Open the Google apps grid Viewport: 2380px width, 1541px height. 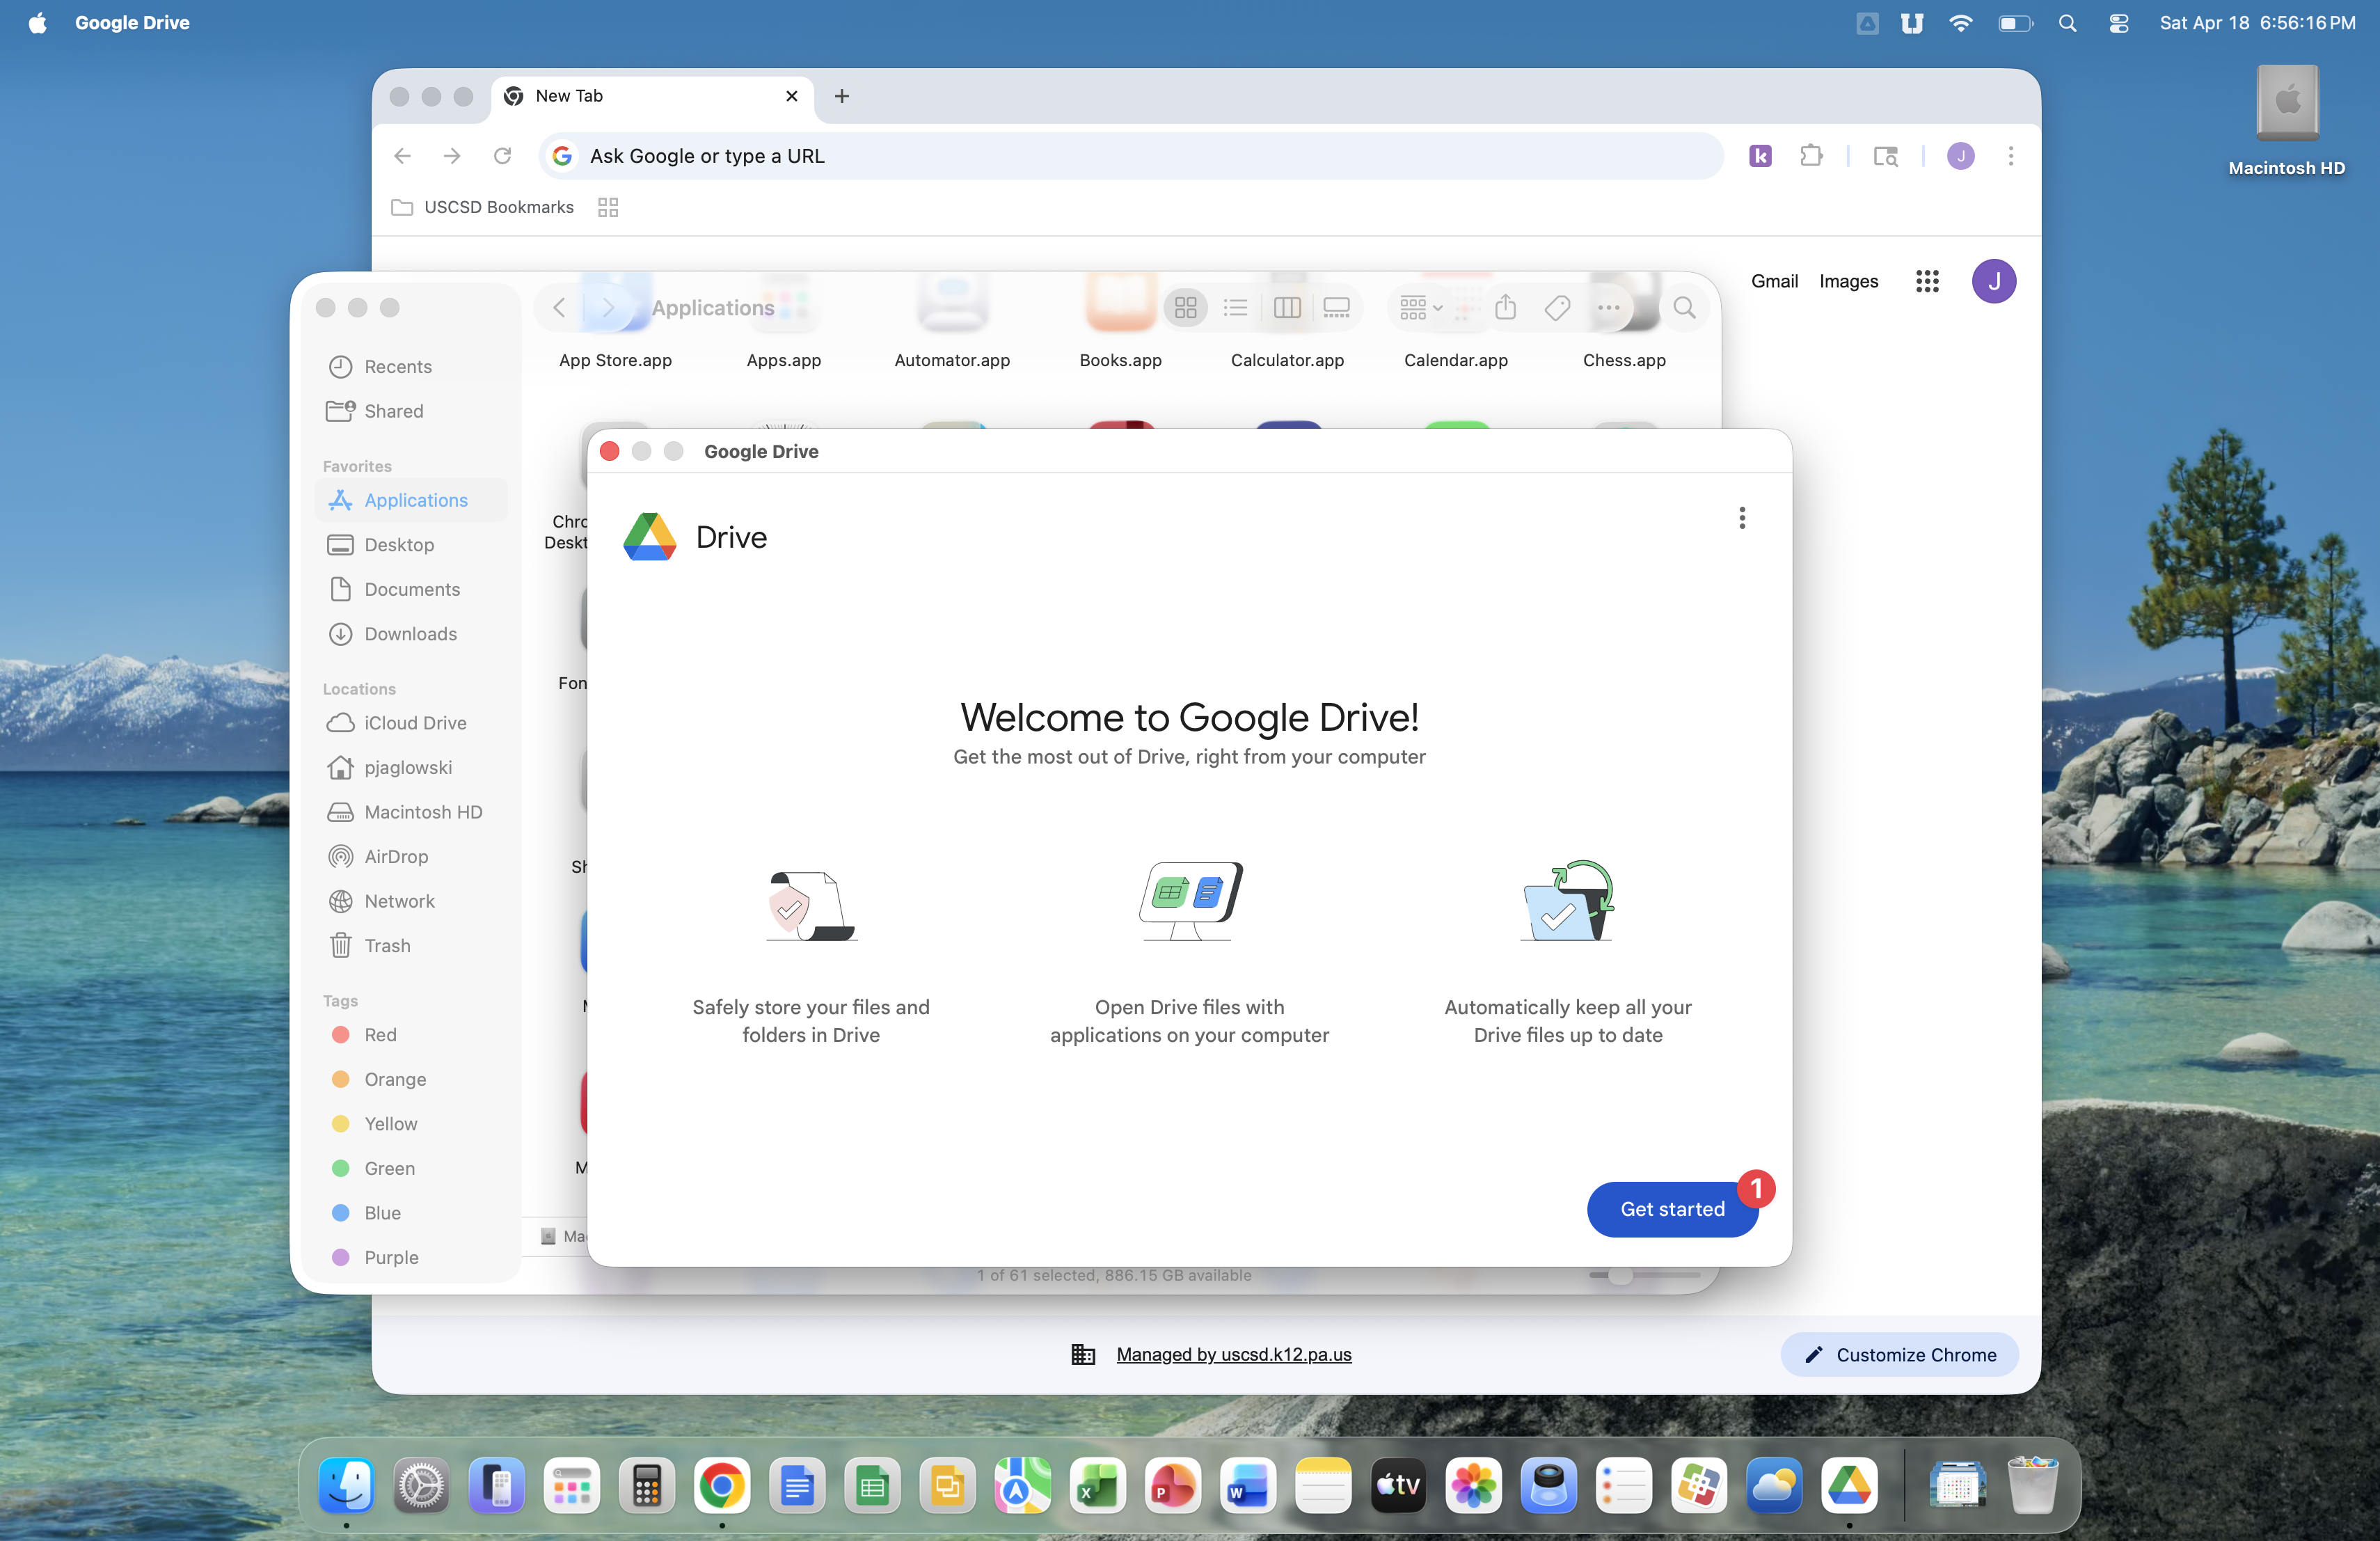click(1926, 281)
